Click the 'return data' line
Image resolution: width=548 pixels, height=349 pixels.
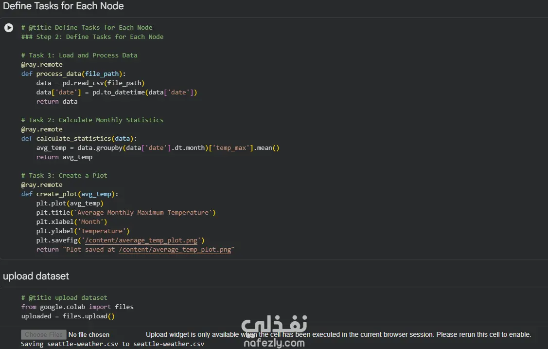pos(56,102)
